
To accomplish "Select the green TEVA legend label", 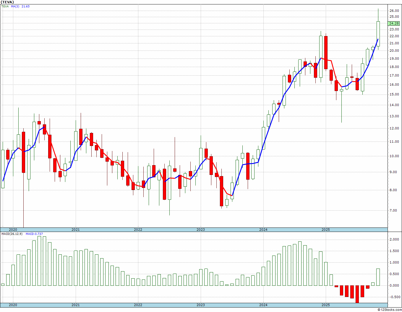I will 5,6.
